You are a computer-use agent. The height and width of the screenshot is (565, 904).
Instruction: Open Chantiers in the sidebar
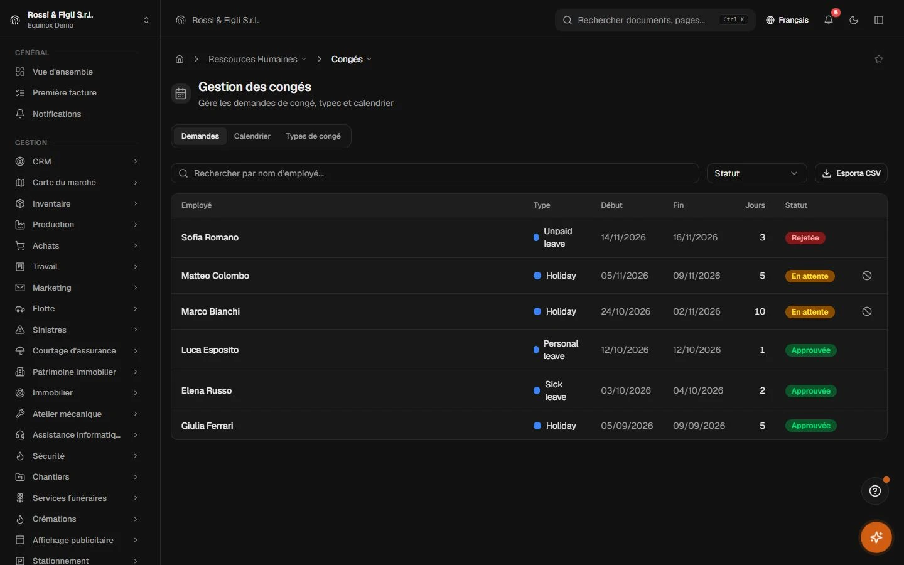click(77, 477)
